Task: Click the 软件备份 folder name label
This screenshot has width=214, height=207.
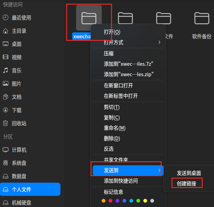Action: click(x=202, y=37)
